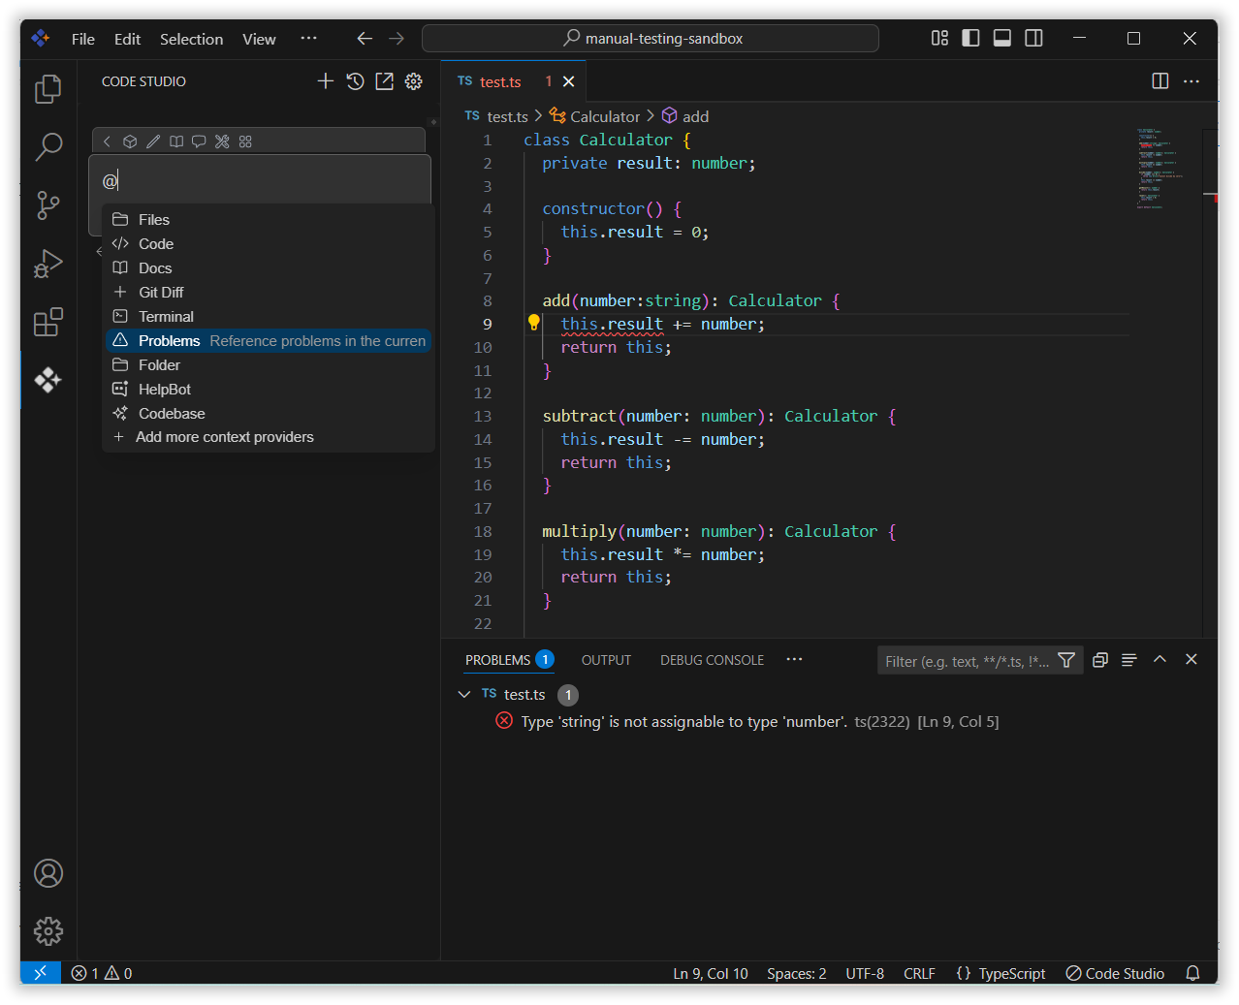Image resolution: width=1239 pixels, height=1005 pixels.
Task: Toggle the primary sidebar visibility
Action: (970, 38)
